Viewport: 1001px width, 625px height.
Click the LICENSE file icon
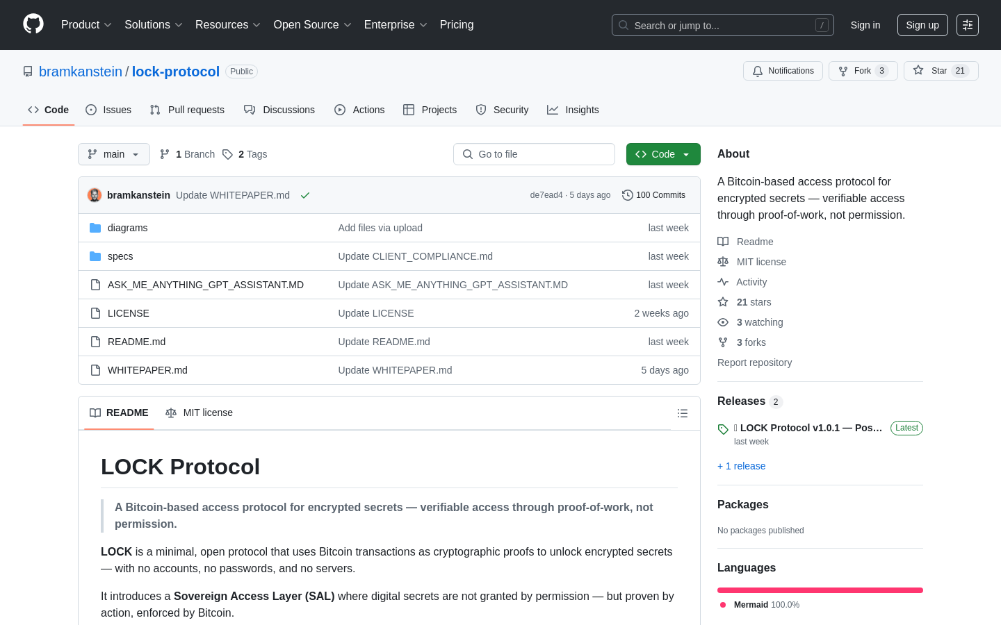95,313
